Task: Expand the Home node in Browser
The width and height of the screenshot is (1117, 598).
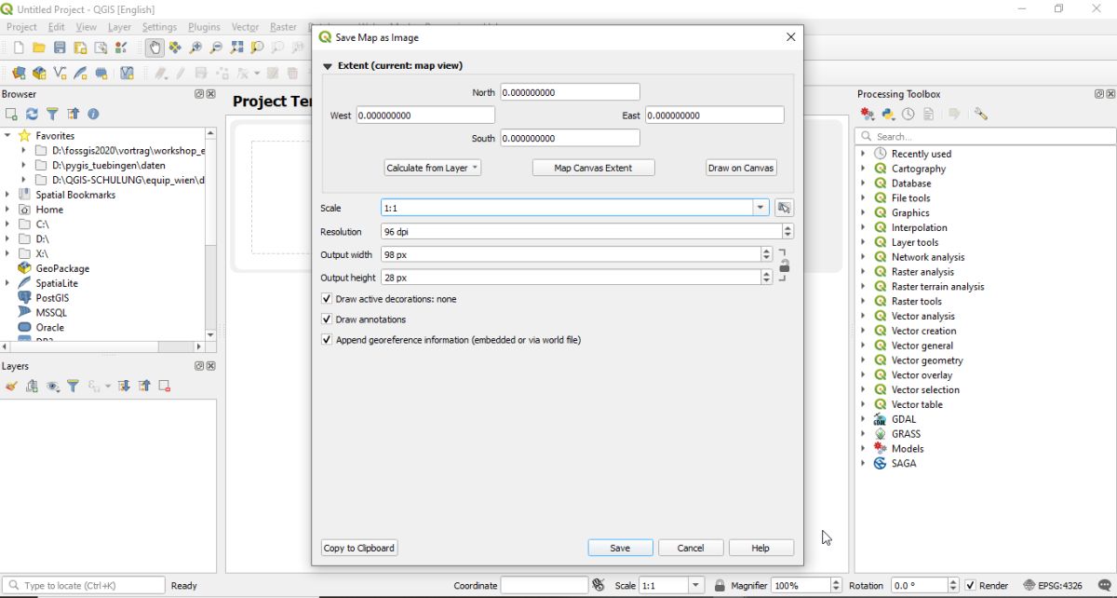Action: (7, 210)
